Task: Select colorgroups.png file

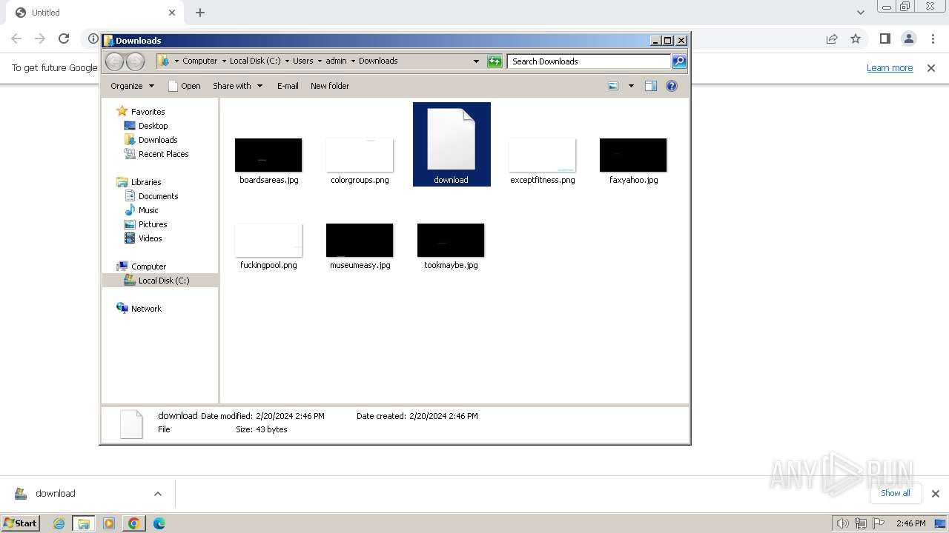Action: point(360,161)
